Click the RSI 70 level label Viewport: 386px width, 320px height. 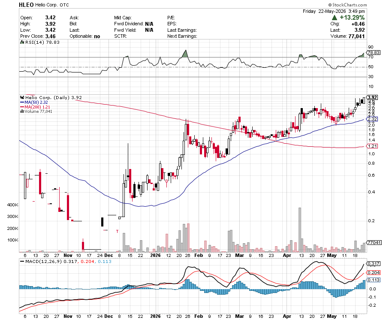371,57
